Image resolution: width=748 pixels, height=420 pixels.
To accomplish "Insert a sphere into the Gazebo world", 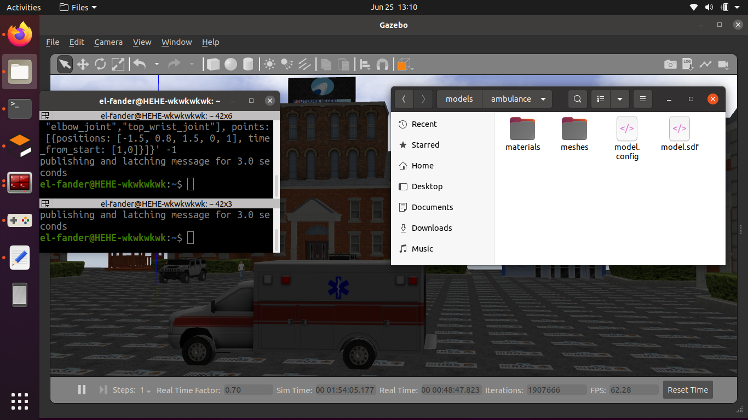I will tap(231, 64).
